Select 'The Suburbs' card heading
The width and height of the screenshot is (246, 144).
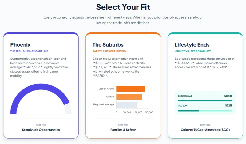point(108,45)
